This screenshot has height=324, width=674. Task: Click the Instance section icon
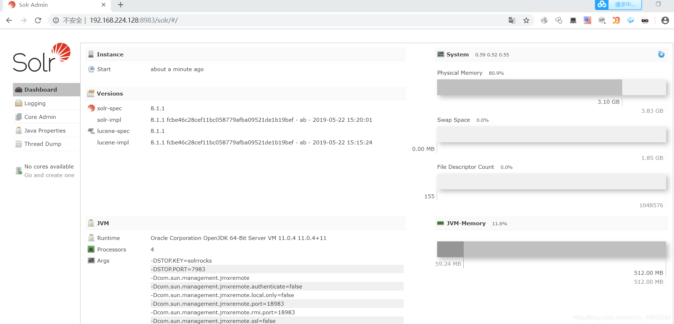pyautogui.click(x=91, y=54)
